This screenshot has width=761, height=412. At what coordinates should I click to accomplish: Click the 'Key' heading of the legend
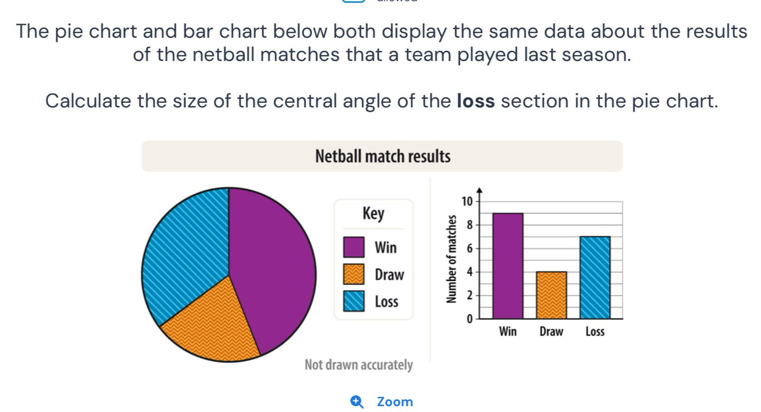point(373,214)
